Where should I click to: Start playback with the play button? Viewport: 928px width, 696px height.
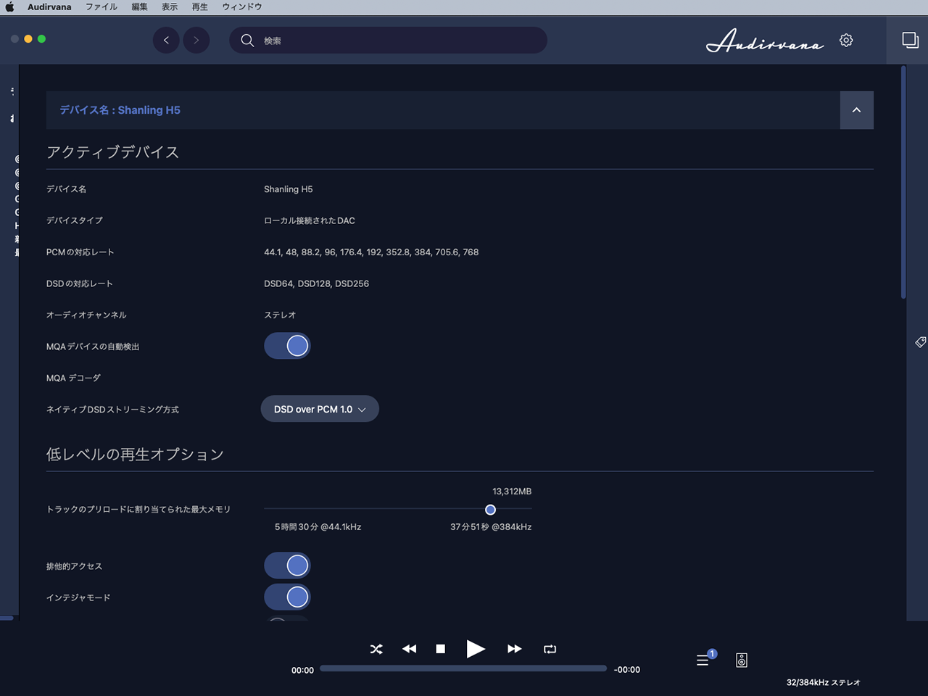tap(476, 649)
